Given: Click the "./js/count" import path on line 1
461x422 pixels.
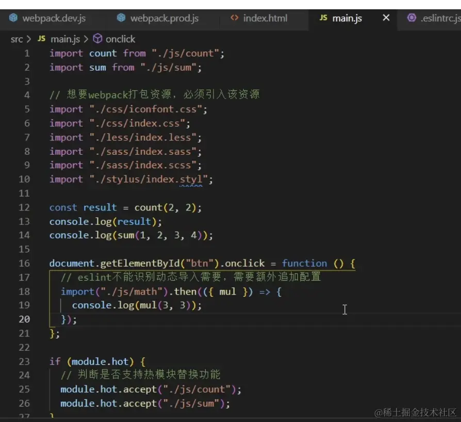Looking at the screenshot, I should tap(185, 54).
